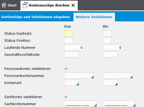The width and height of the screenshot is (144, 107).
Task: Click the Status Kopfsatz Bis field
Action: tap(107, 33)
